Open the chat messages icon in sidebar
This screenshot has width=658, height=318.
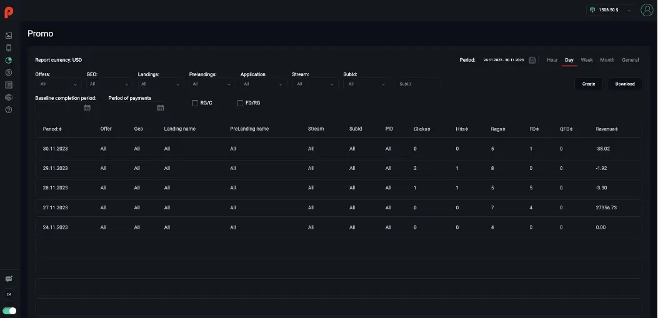pyautogui.click(x=9, y=279)
